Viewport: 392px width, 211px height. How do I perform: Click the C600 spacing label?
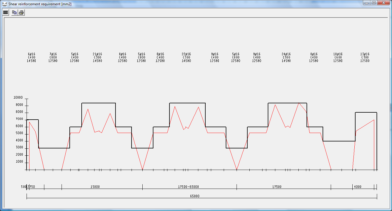338,58
